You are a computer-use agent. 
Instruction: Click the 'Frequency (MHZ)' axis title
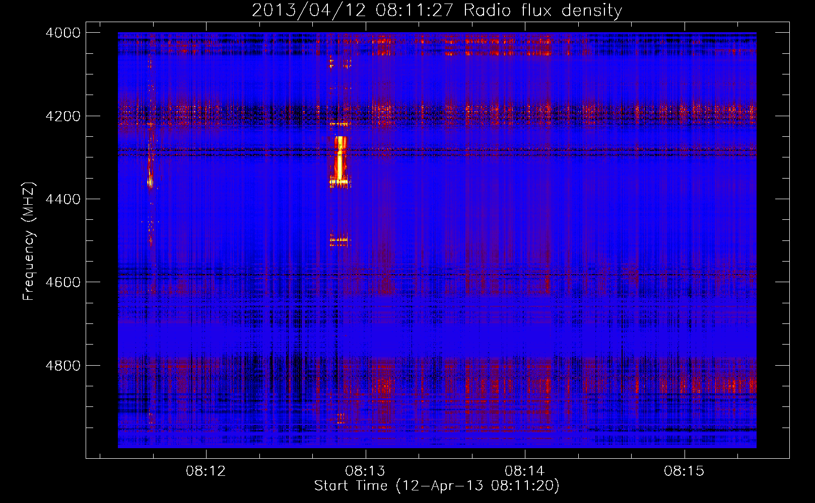[29, 241]
